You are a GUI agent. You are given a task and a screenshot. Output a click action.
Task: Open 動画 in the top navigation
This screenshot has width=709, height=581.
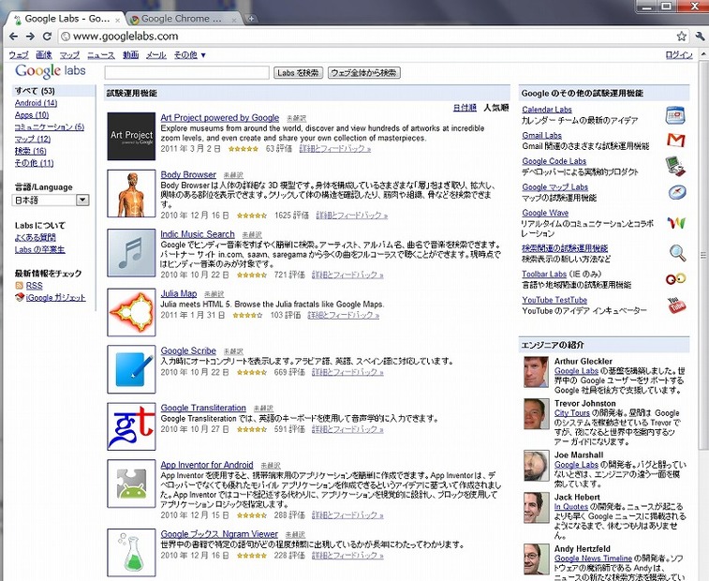(x=131, y=55)
